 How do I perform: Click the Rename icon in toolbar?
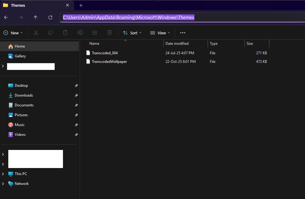point(80,33)
